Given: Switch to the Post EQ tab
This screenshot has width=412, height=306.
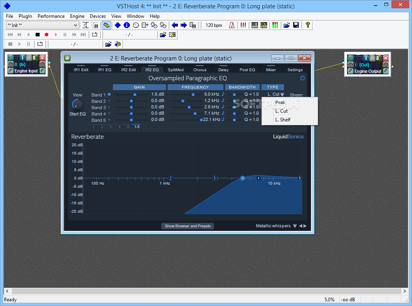Looking at the screenshot, I should click(247, 70).
